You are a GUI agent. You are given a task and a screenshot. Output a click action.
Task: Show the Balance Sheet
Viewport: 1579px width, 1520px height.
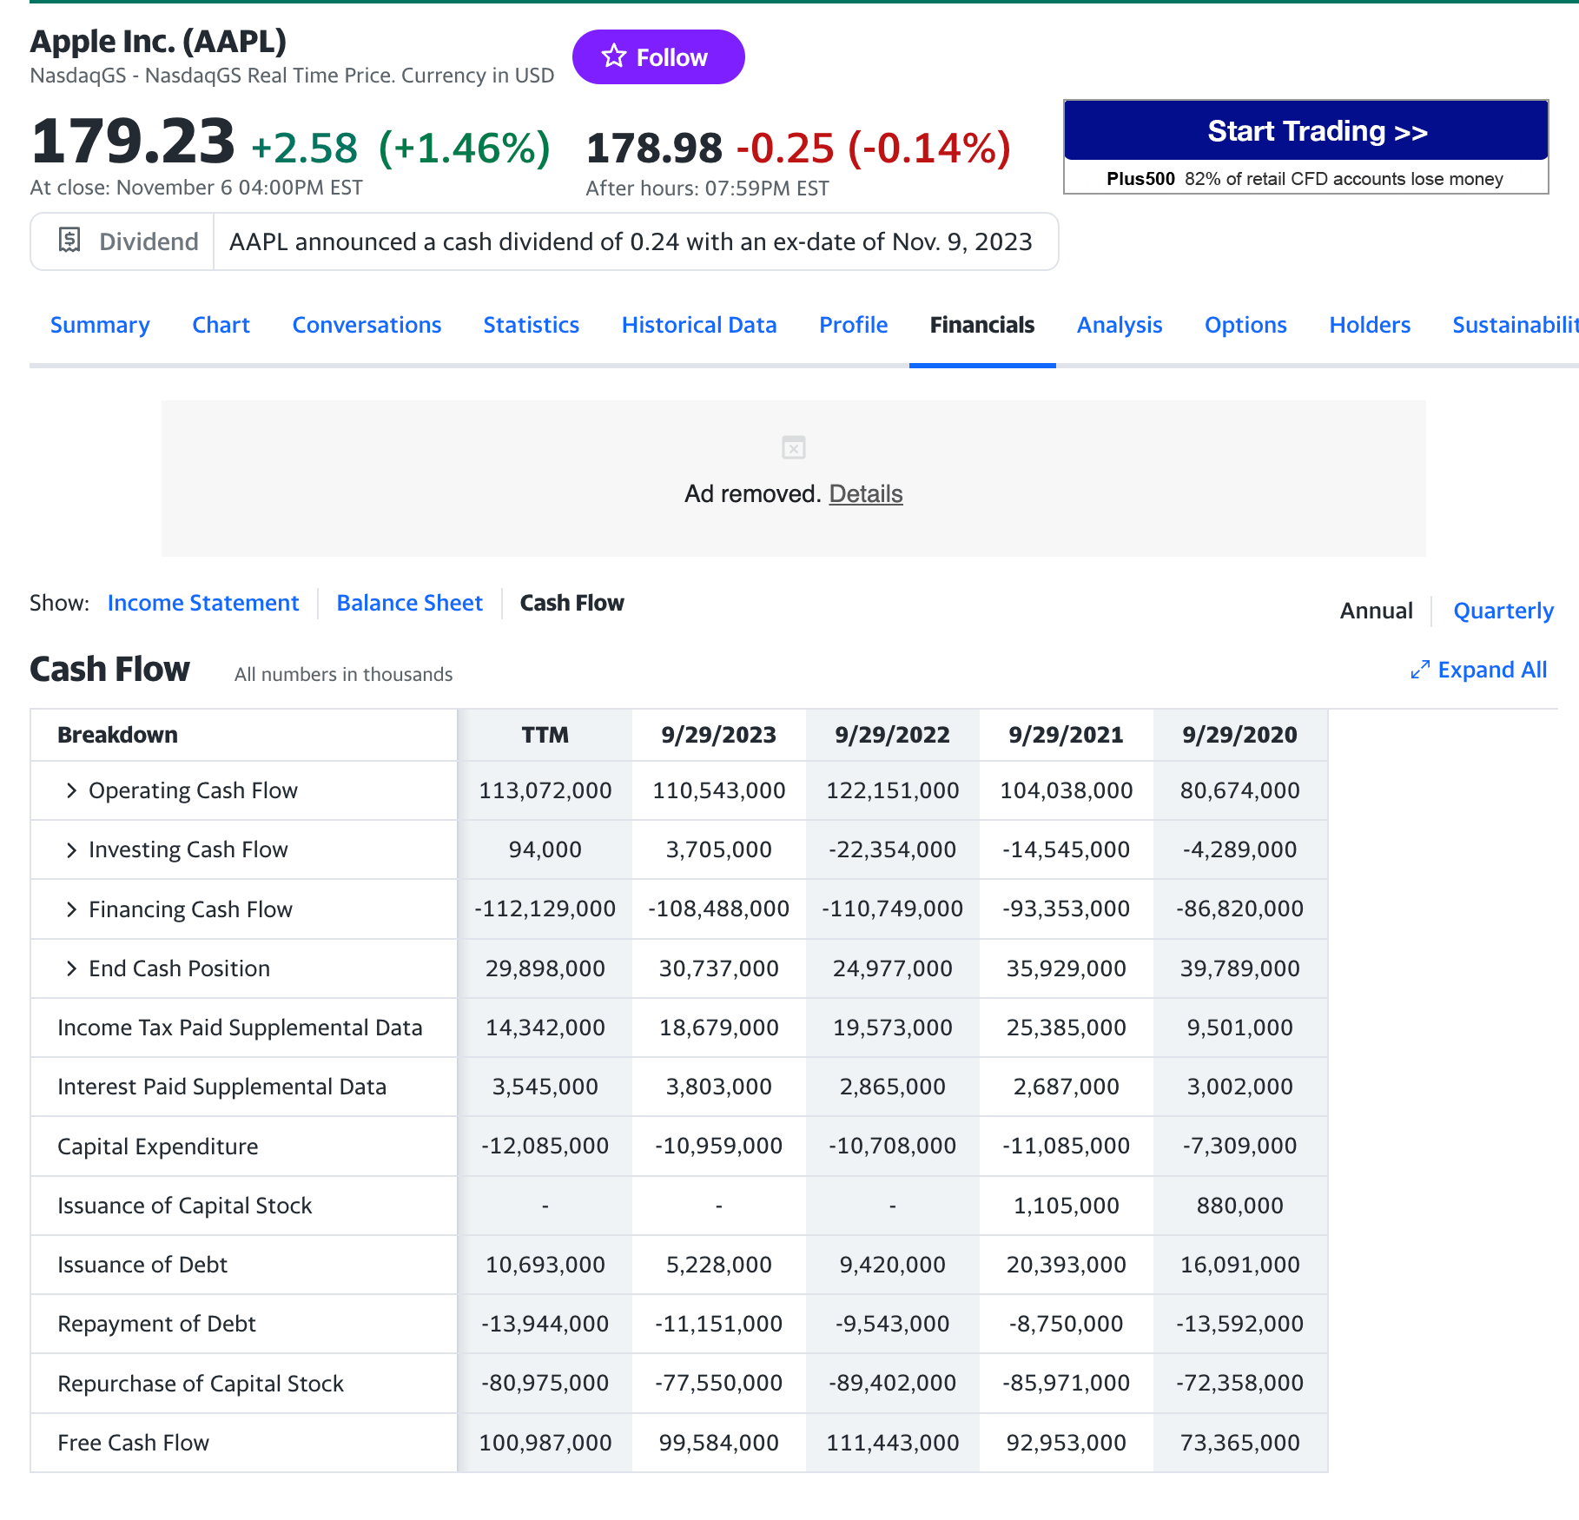(409, 602)
